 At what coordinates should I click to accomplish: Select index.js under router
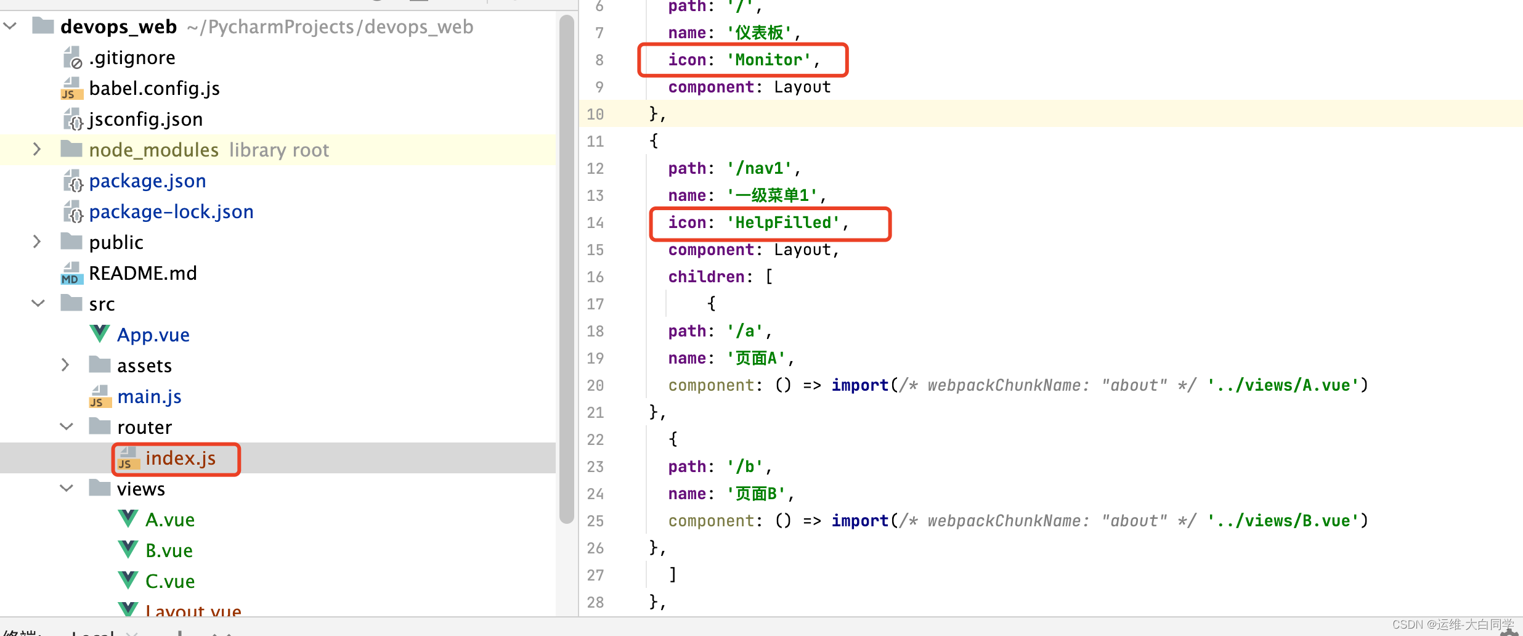point(181,458)
